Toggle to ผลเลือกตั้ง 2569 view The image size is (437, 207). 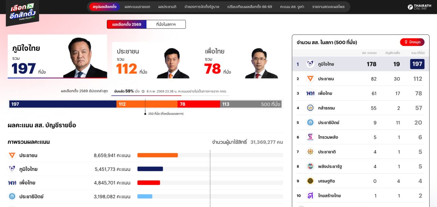pos(127,24)
